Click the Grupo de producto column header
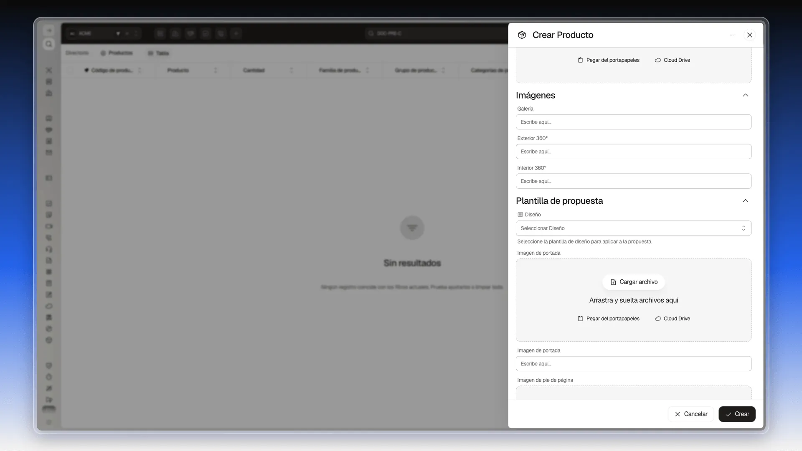The height and width of the screenshot is (451, 802). pyautogui.click(x=416, y=70)
